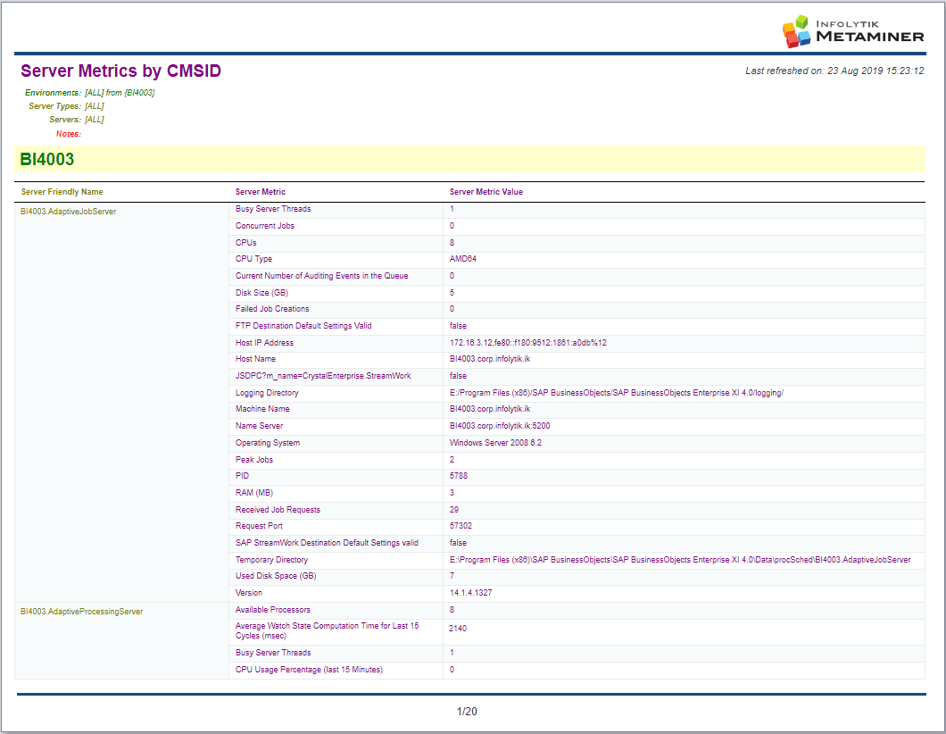Screen dimensions: 946x734
Task: Select the "false" value for FTP Destination
Action: (458, 326)
